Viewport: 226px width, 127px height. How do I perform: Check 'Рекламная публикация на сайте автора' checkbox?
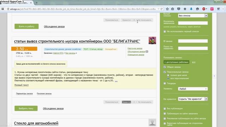[165, 119]
